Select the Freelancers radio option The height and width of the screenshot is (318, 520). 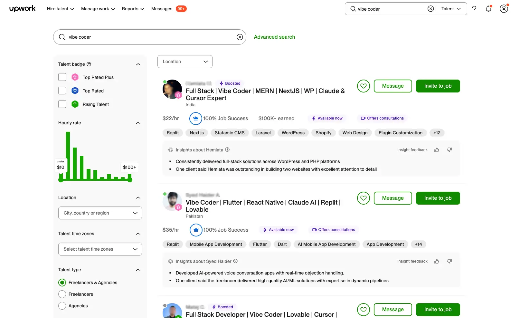coord(62,294)
